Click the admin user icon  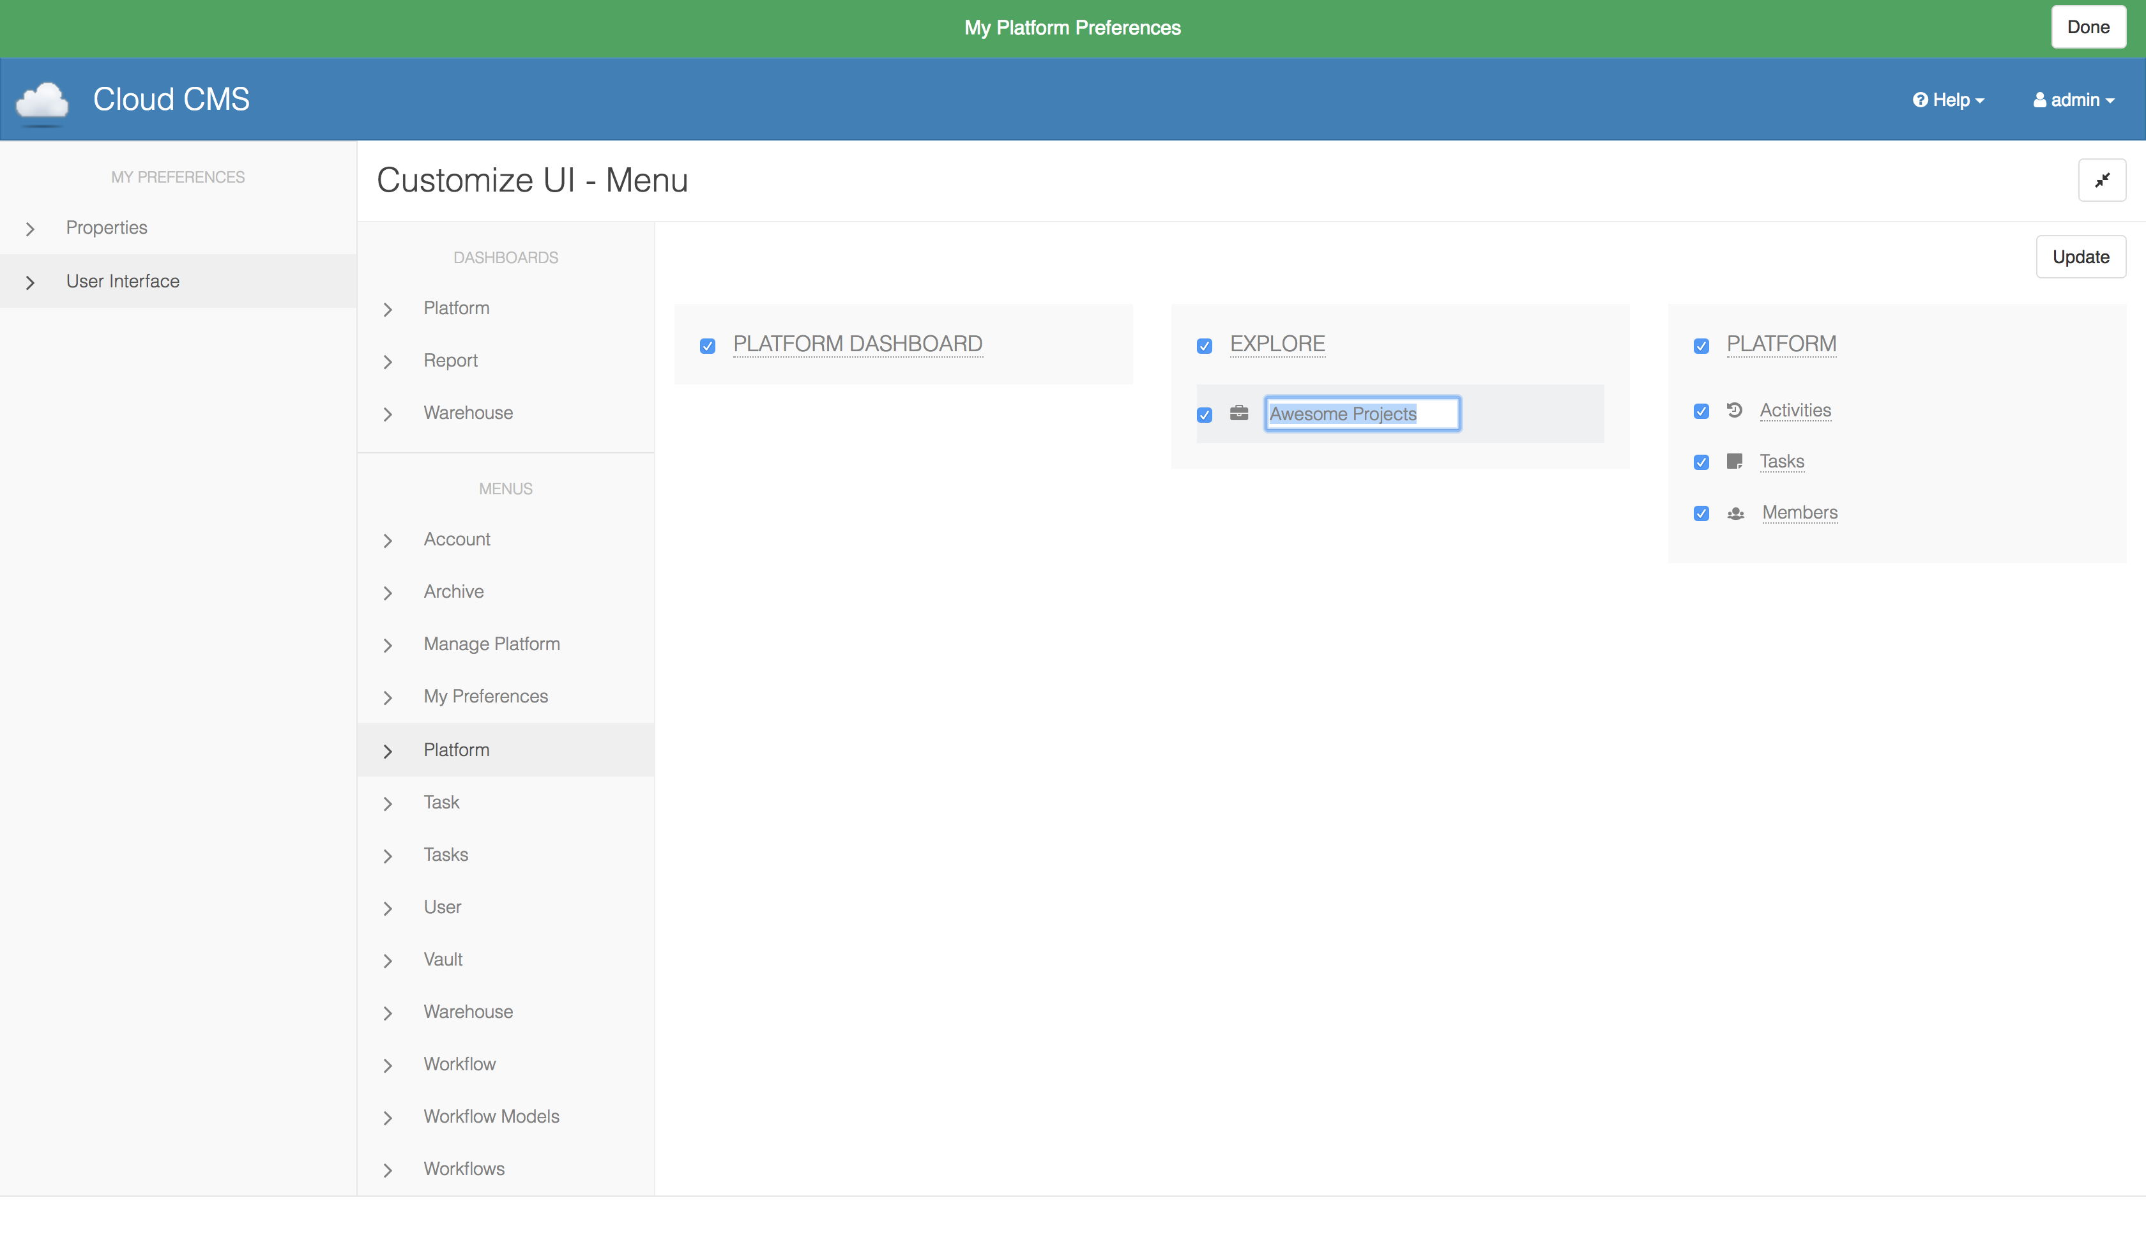coord(2039,100)
